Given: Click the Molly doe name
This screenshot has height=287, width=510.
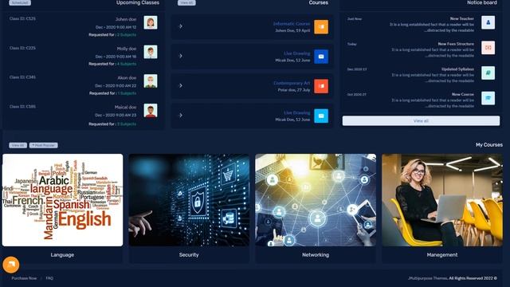Looking at the screenshot, I should pyautogui.click(x=127, y=49).
